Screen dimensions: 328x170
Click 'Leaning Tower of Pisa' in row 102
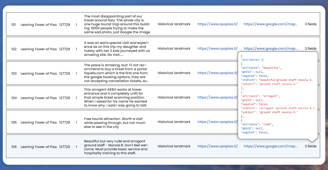(39, 49)
